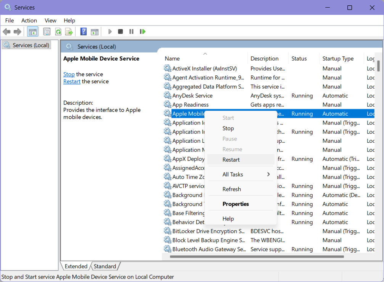Select the AnyDesk Service row
384x282 pixels.
click(x=268, y=96)
